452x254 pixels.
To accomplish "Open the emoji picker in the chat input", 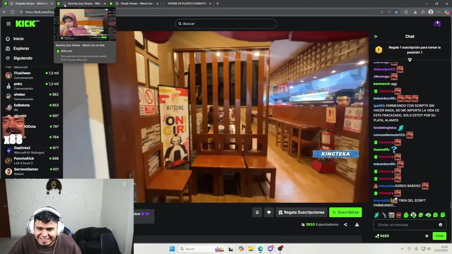I will [440, 225].
